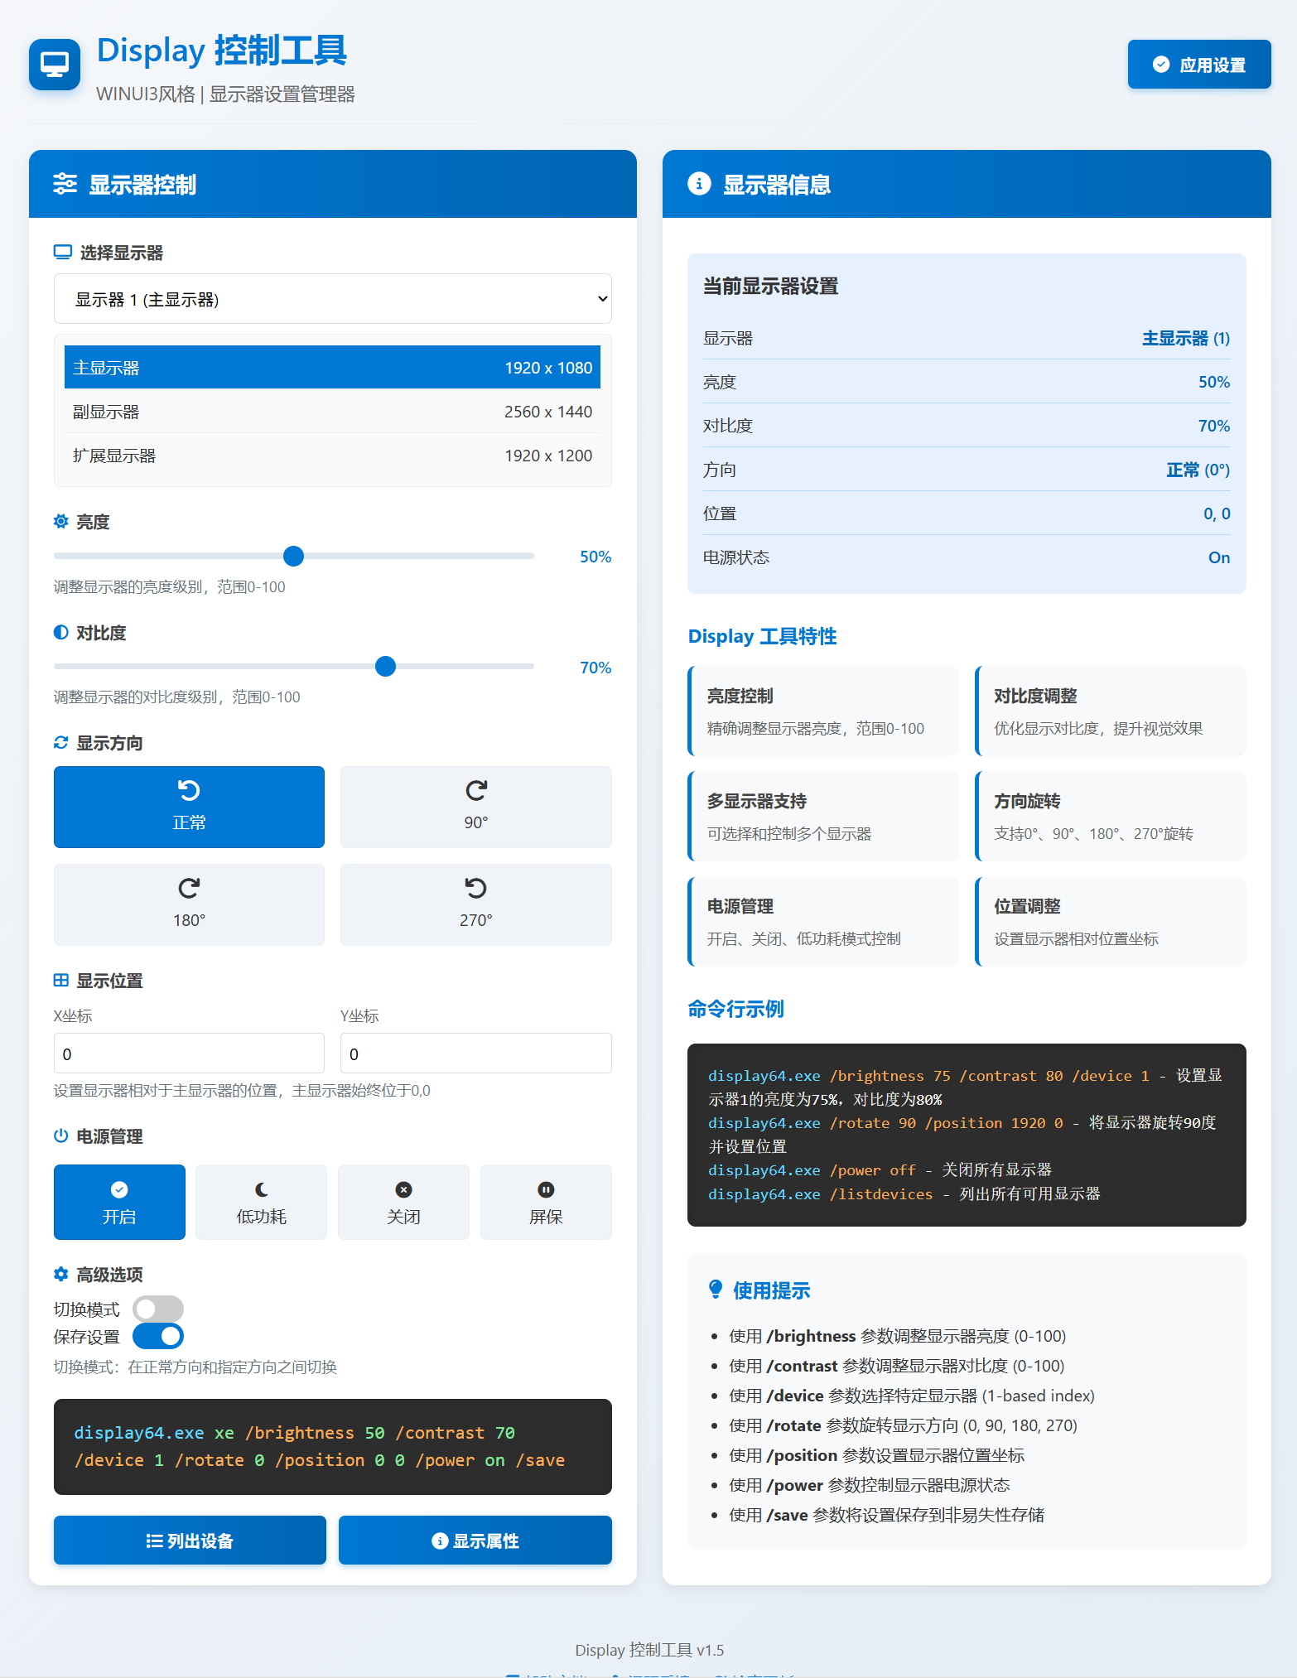Click the checkmark icon on 应用设置 button
The width and height of the screenshot is (1297, 1678).
coord(1161,65)
